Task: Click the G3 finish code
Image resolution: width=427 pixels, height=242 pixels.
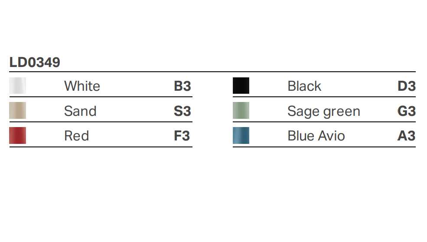Action: pos(407,111)
